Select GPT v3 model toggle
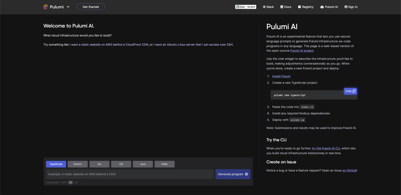Image resolution: width=401 pixels, height=195 pixels. coord(76,182)
